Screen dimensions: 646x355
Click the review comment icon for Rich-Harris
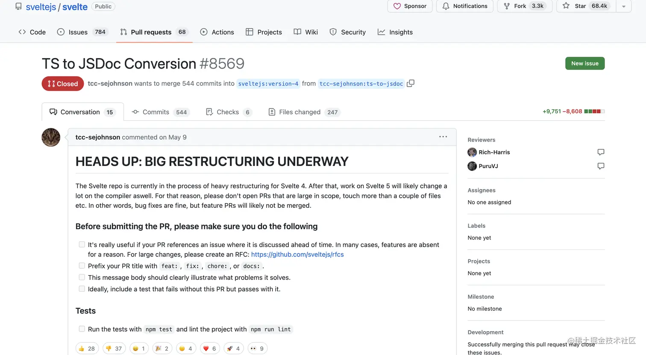point(601,152)
